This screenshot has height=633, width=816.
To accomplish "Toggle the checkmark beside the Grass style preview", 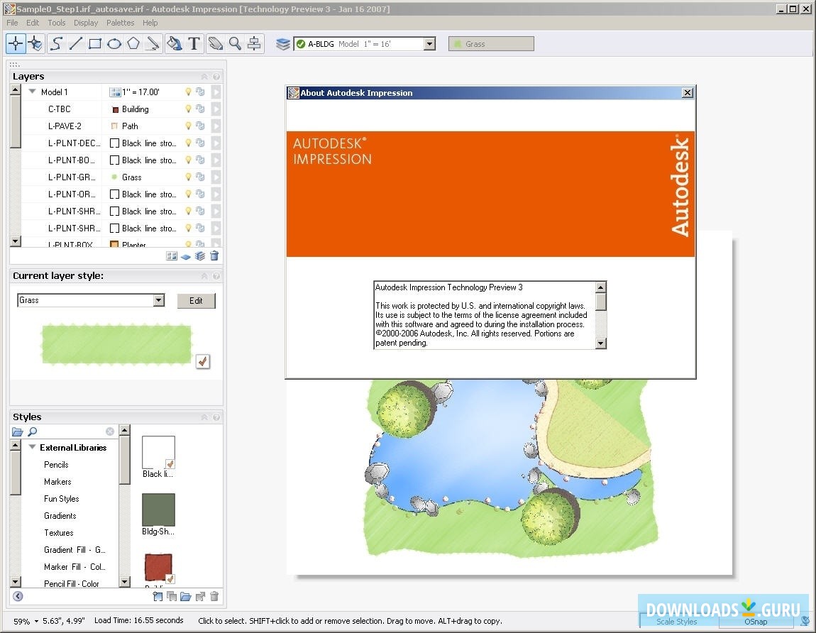I will pos(203,361).
